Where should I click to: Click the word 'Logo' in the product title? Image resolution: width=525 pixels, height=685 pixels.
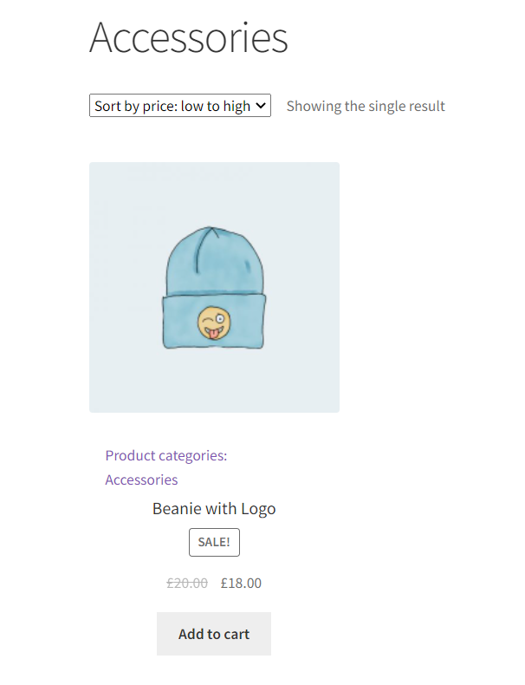[x=258, y=509]
